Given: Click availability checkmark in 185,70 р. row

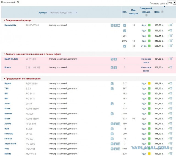Looking at the screenshot, I should [x=125, y=25].
